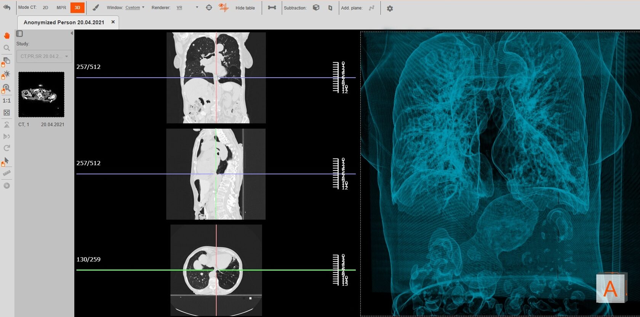Viewport: 640px width, 317px height.
Task: Collapse the study panel with arrow
Action: 72,33
